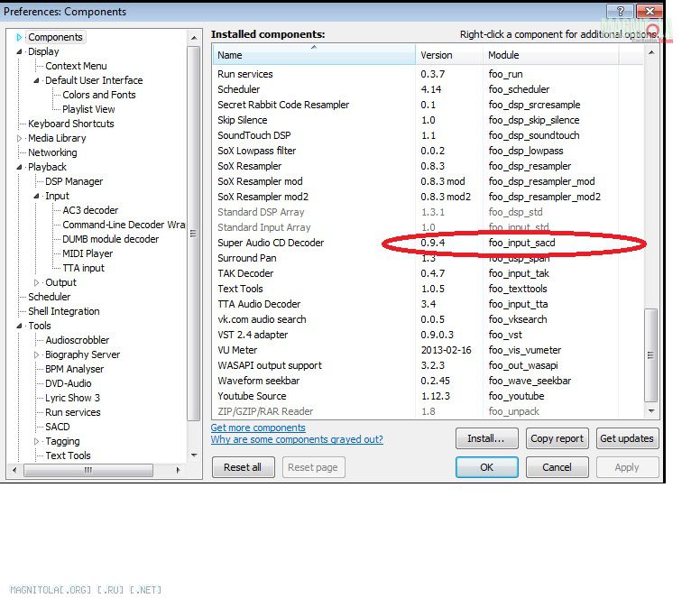Open Colors and Fonts settings
This screenshot has height=598, width=691.
pos(98,95)
